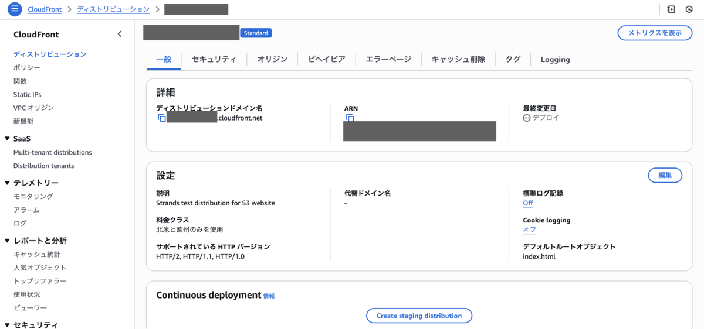
Task: Click the description text 'Strands test distribution for S3 website'
Action: tap(215, 203)
